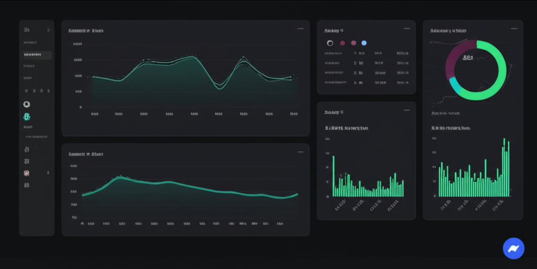Collapse the bottom line chart panel

pos(300,152)
